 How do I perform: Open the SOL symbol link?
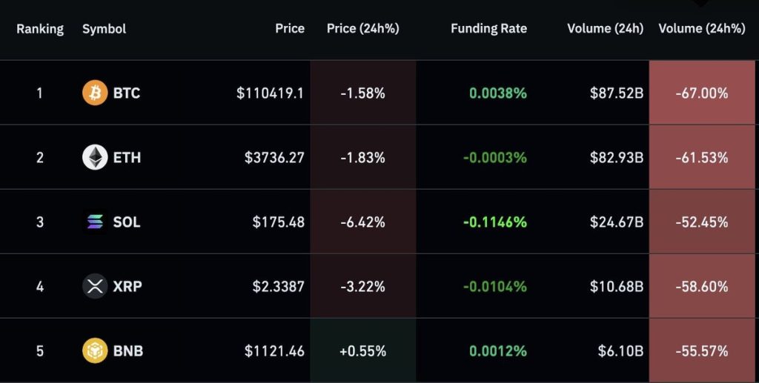tap(127, 222)
